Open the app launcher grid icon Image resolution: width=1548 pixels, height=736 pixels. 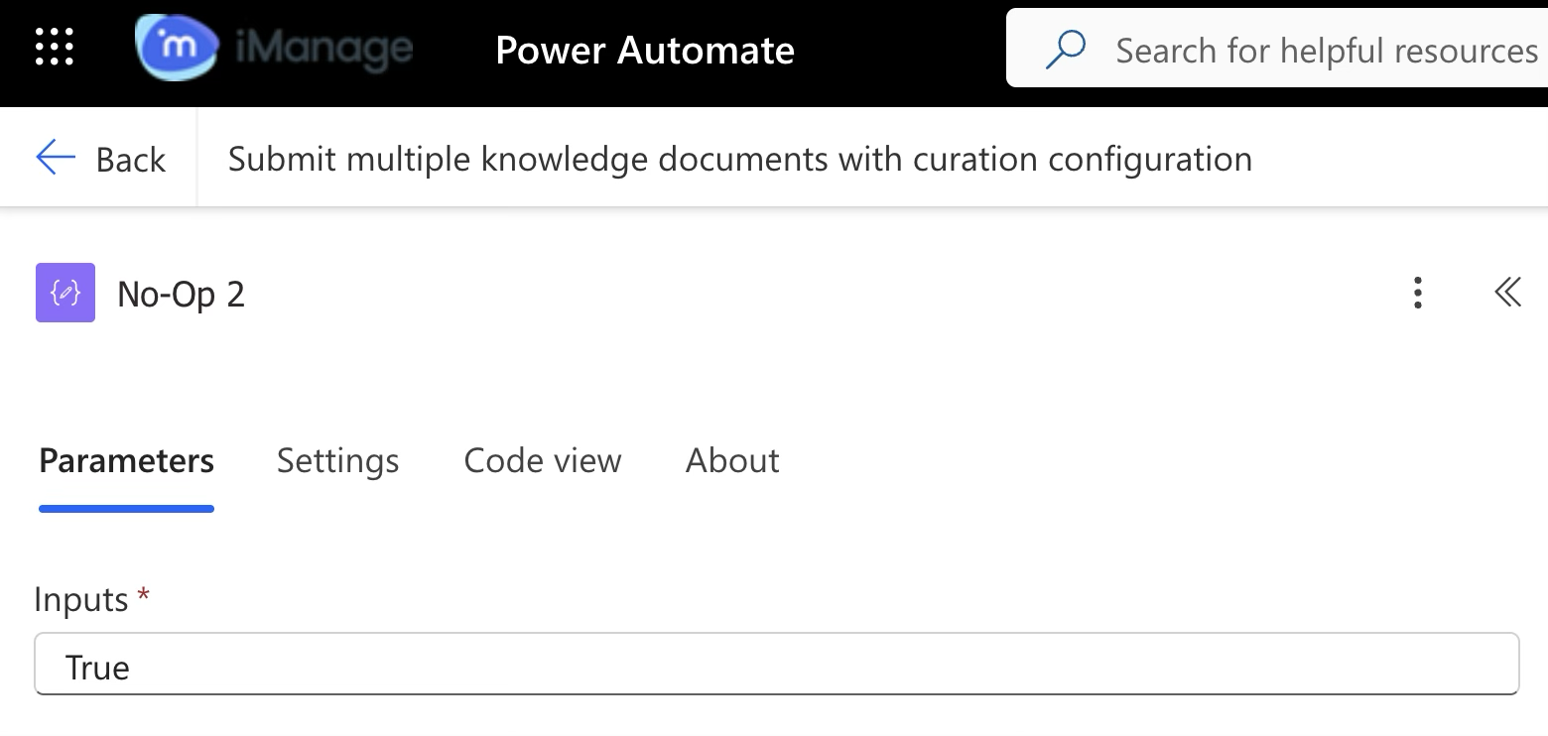coord(55,48)
